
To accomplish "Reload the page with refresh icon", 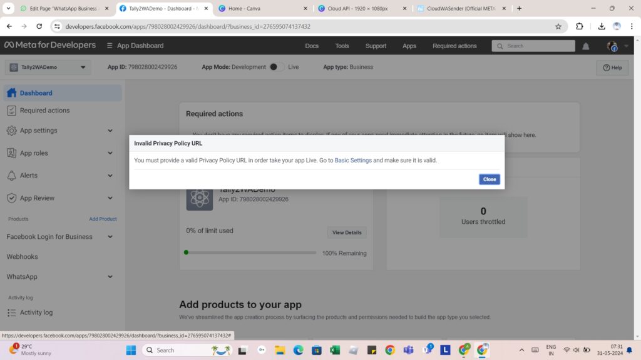I will click(39, 26).
